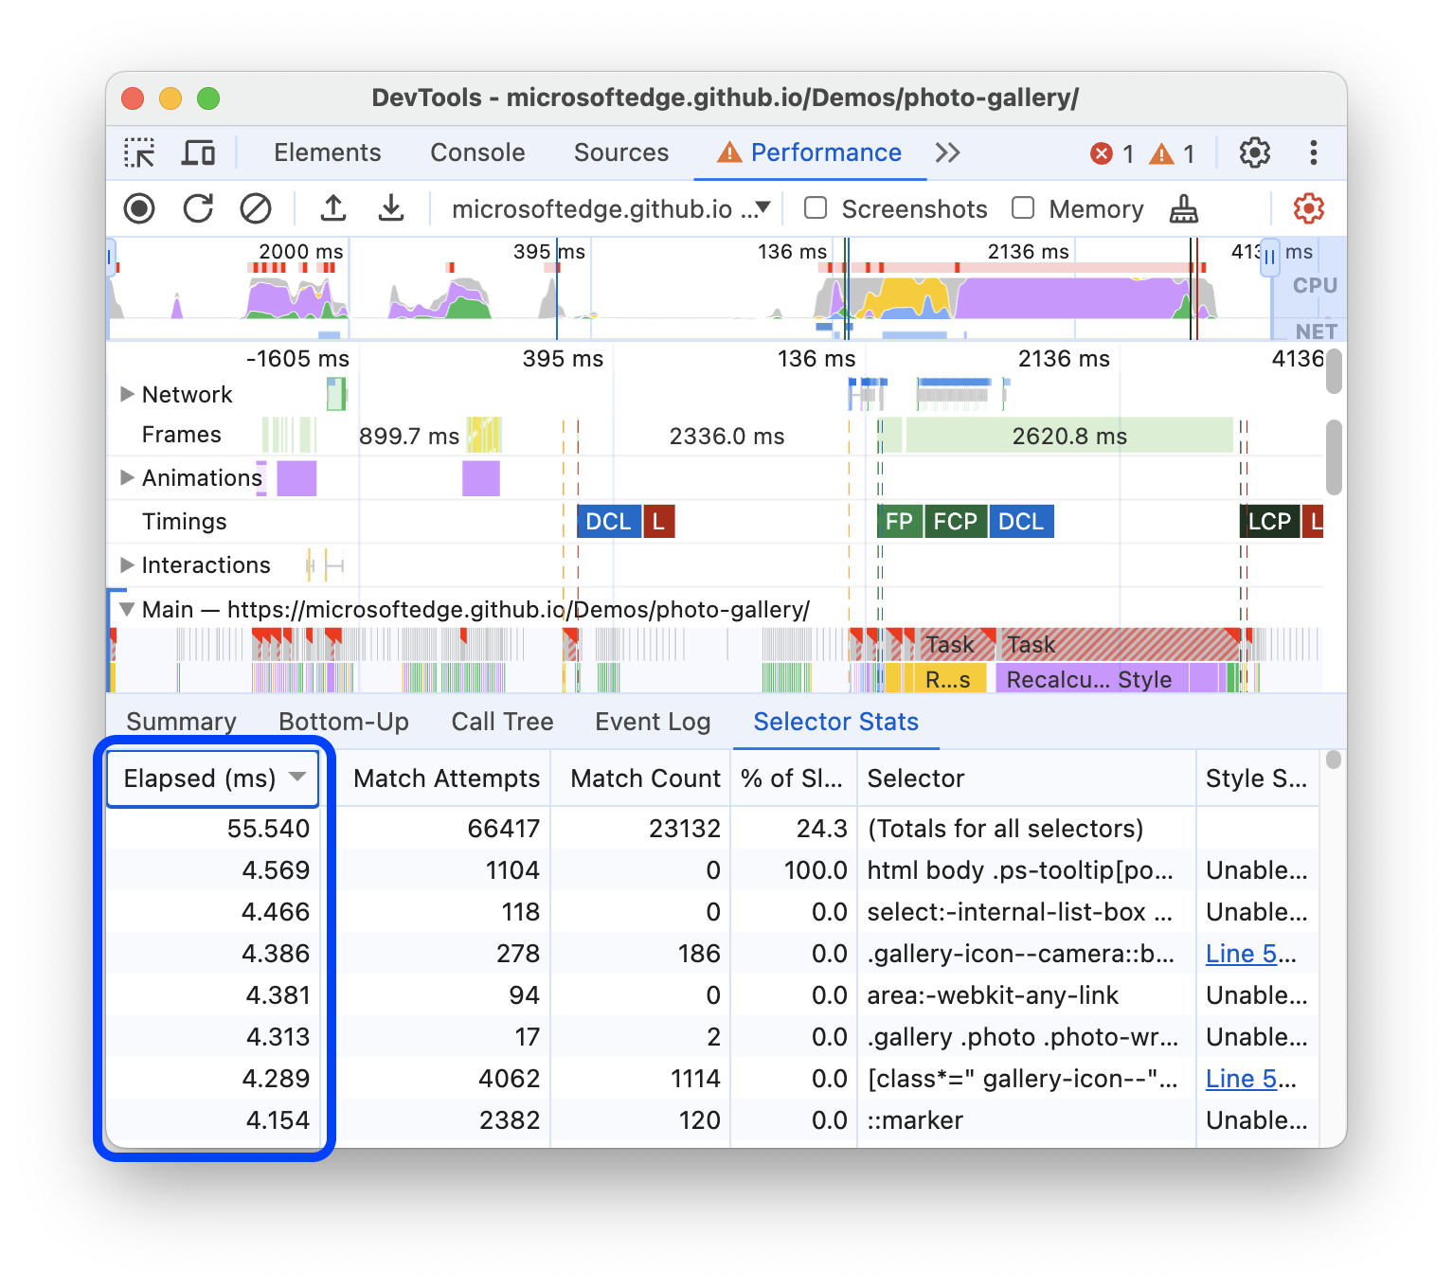Image resolution: width=1453 pixels, height=1288 pixels.
Task: Collect garbage with the broom icon
Action: pos(1184,208)
